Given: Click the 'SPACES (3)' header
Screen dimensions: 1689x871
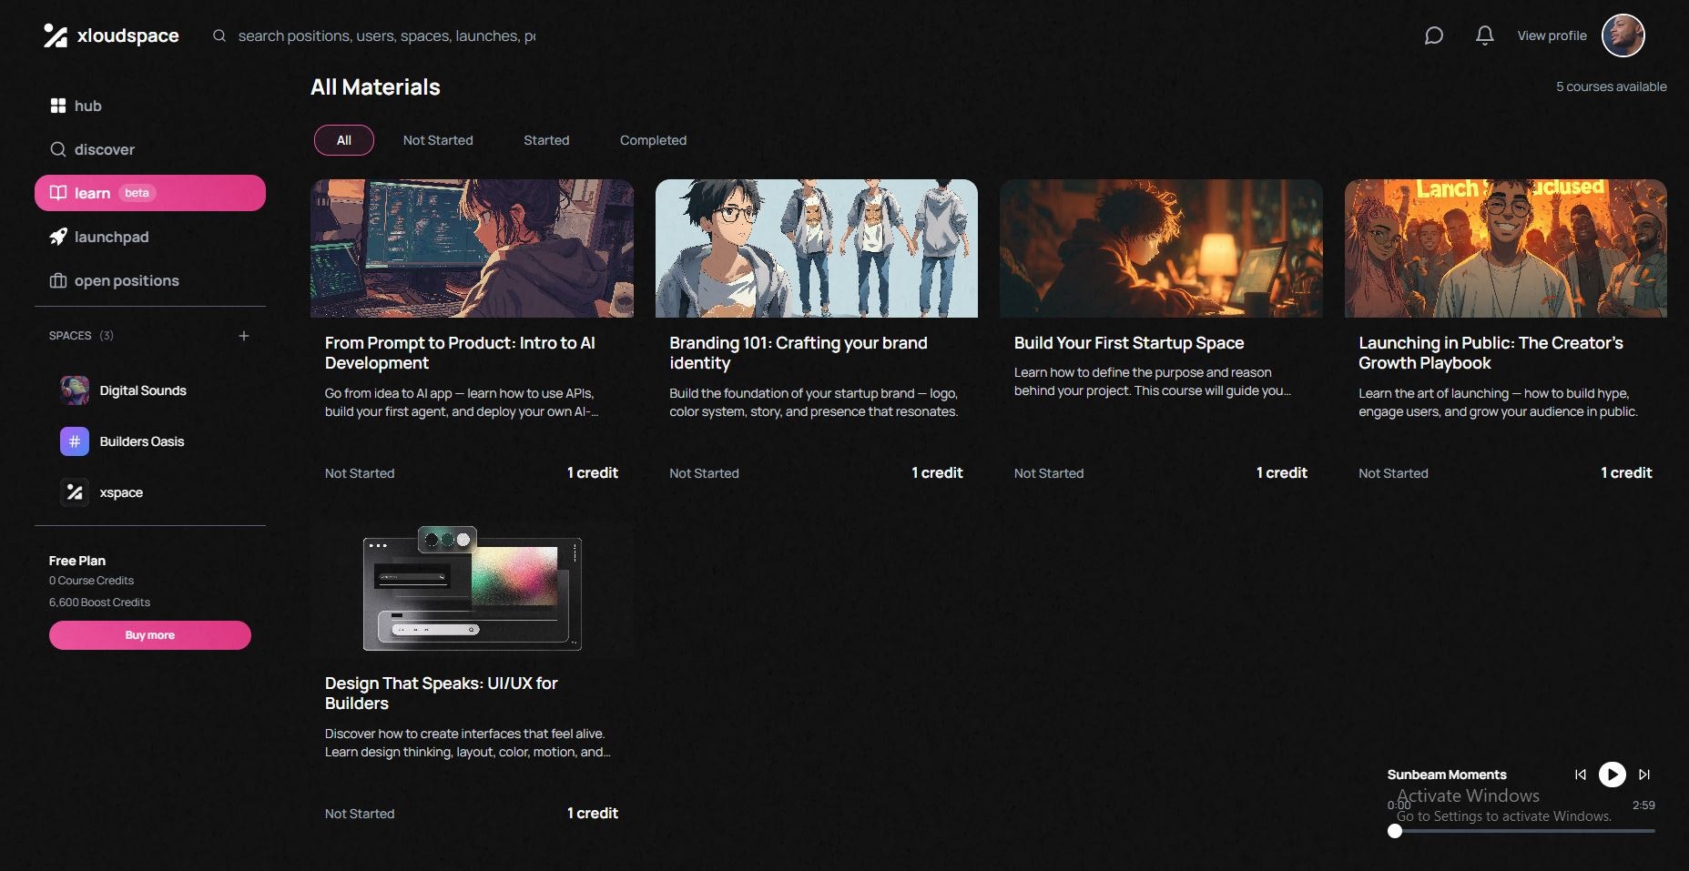Looking at the screenshot, I should coord(81,336).
